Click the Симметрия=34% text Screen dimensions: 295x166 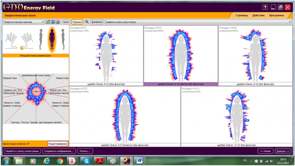point(79,31)
